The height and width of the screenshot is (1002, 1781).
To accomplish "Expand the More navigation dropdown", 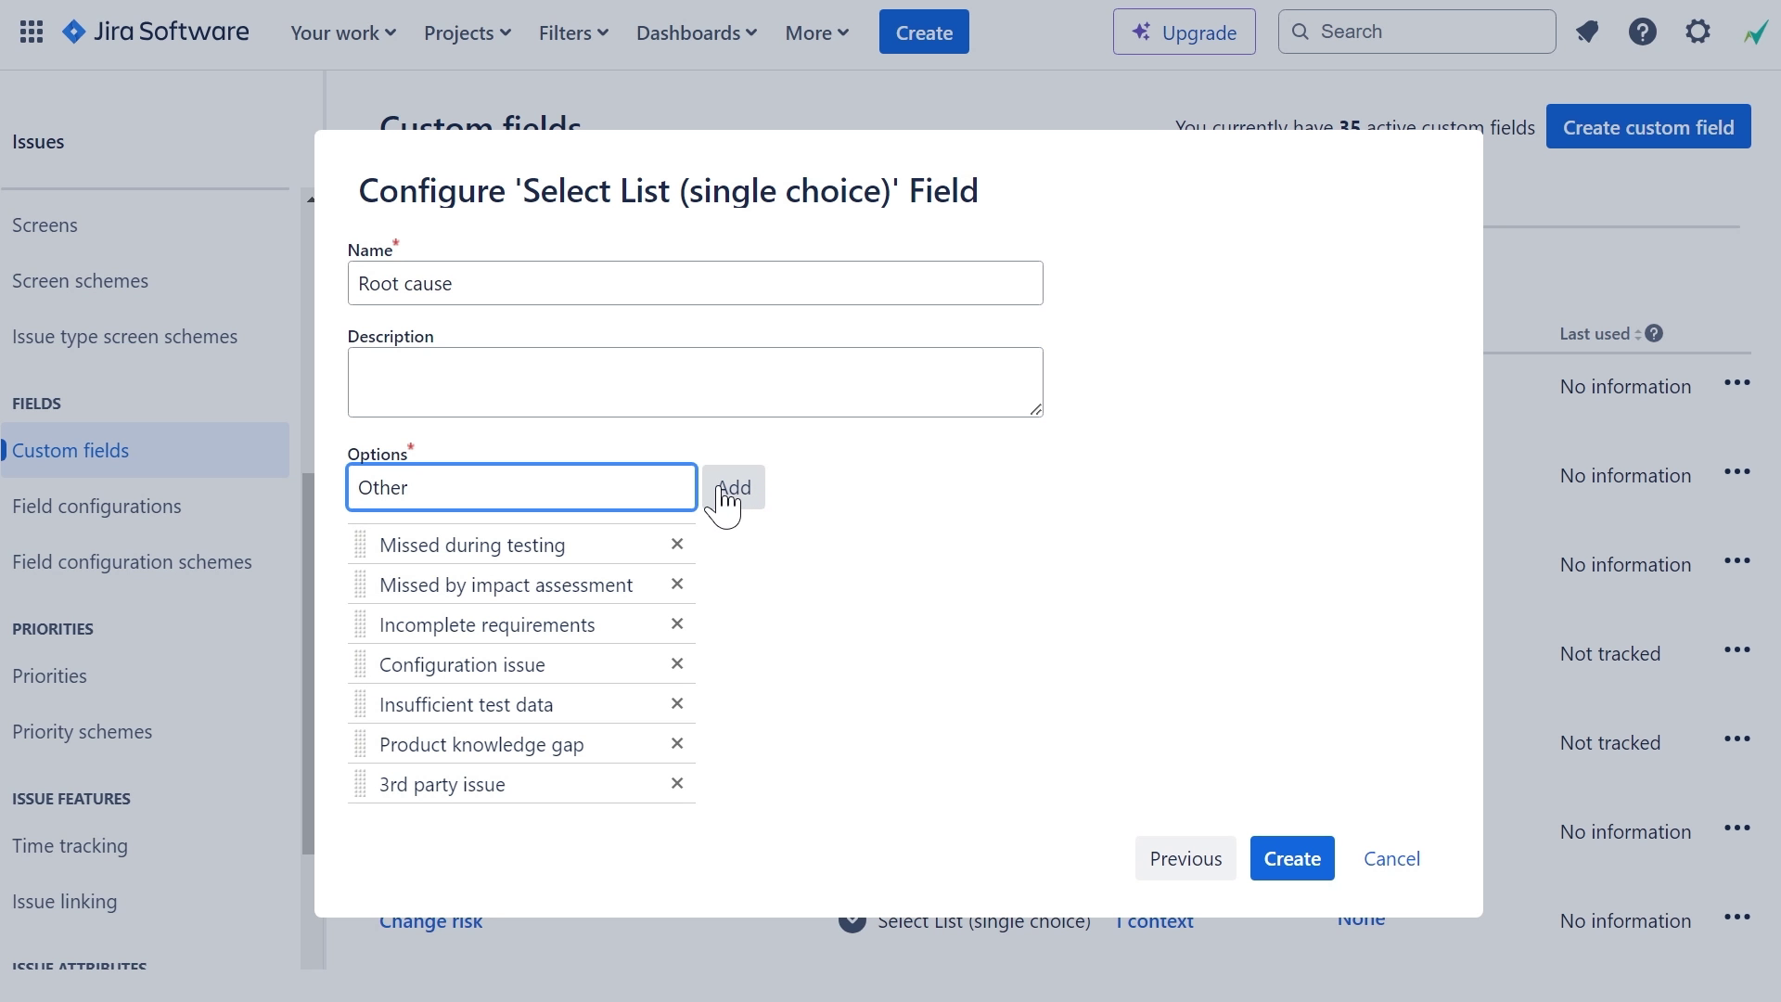I will click(x=814, y=32).
